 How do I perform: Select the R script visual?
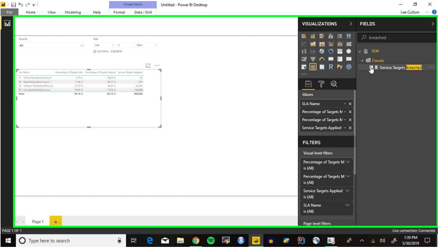(331, 67)
